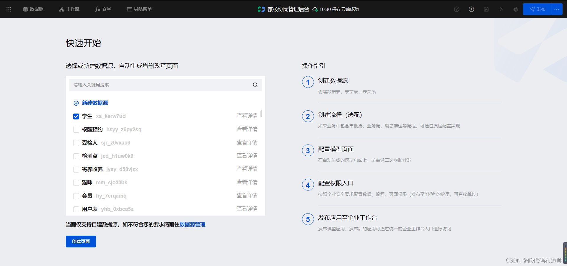
Task: Open the 变量 top menu
Action: pos(103,9)
